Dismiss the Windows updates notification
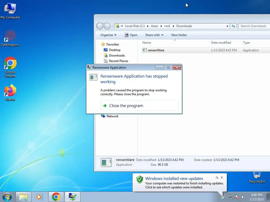 (x=222, y=178)
